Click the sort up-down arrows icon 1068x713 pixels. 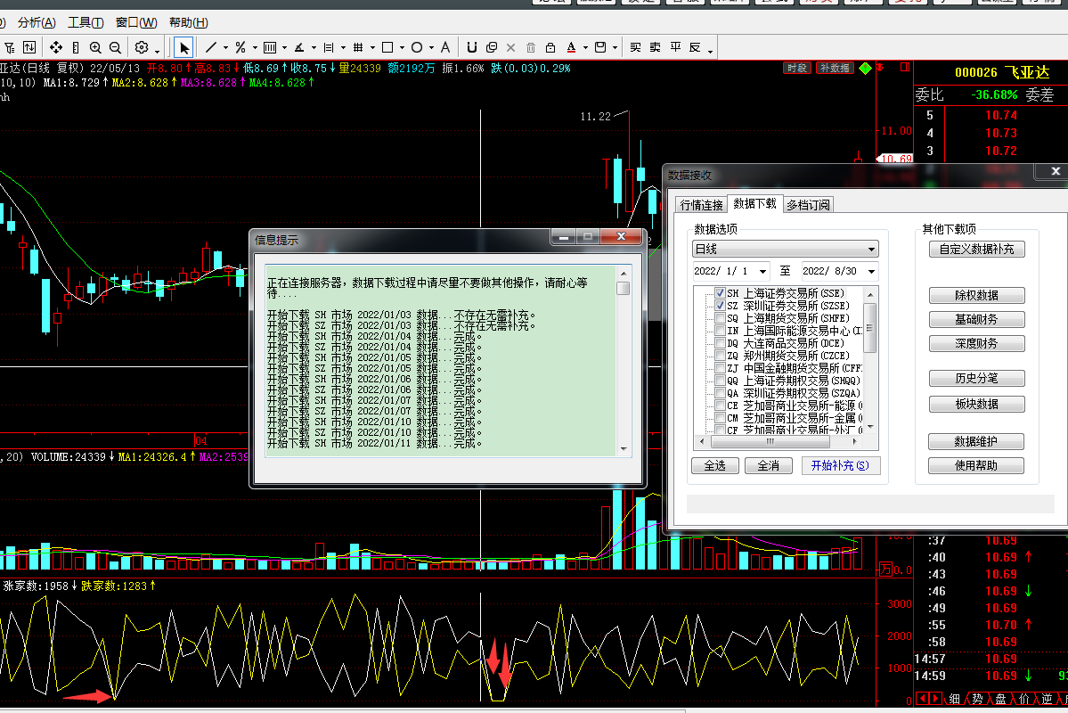click(29, 48)
